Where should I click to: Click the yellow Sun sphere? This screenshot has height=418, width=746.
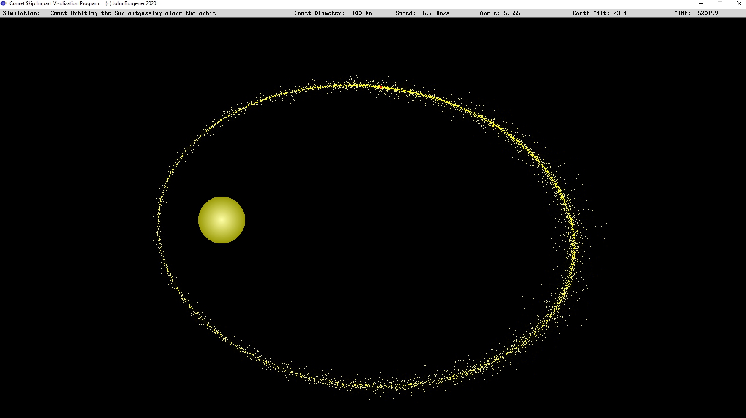pyautogui.click(x=222, y=220)
